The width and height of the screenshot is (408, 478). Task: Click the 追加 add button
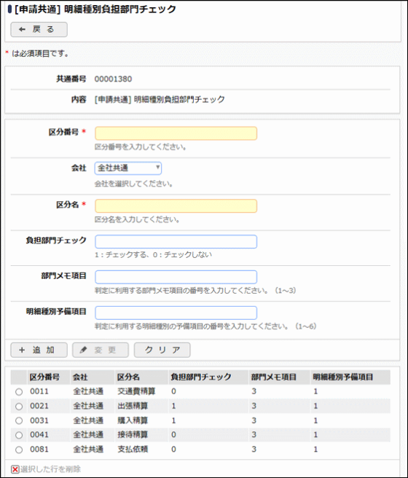(39, 350)
